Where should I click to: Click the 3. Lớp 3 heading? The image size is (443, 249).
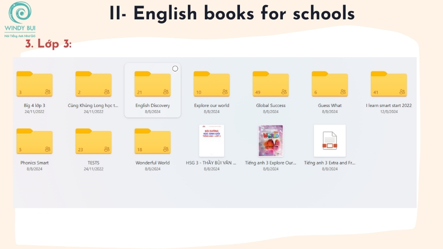pyautogui.click(x=48, y=45)
